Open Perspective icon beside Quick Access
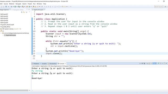This screenshot has width=168, height=94. [165, 7]
